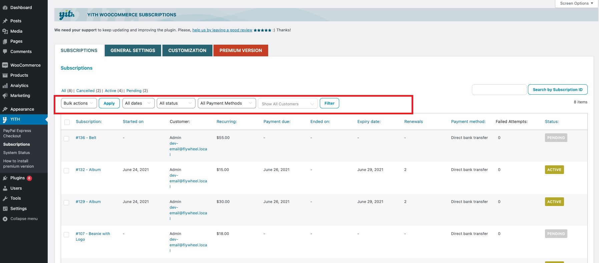Screen dimensions: 599x263
Task: Click the Pending badge for #136 - Belt
Action: [556, 138]
